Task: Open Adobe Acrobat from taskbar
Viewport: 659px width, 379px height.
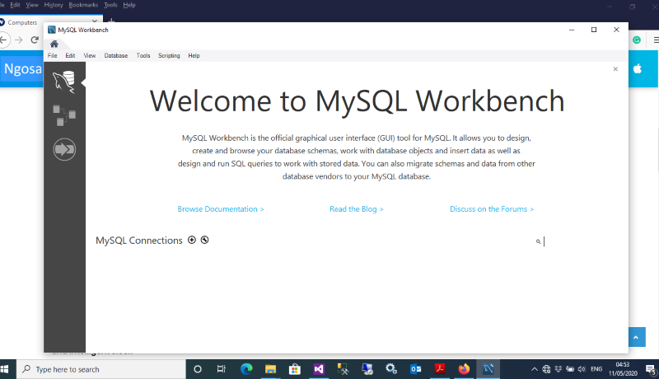Action: pos(440,369)
